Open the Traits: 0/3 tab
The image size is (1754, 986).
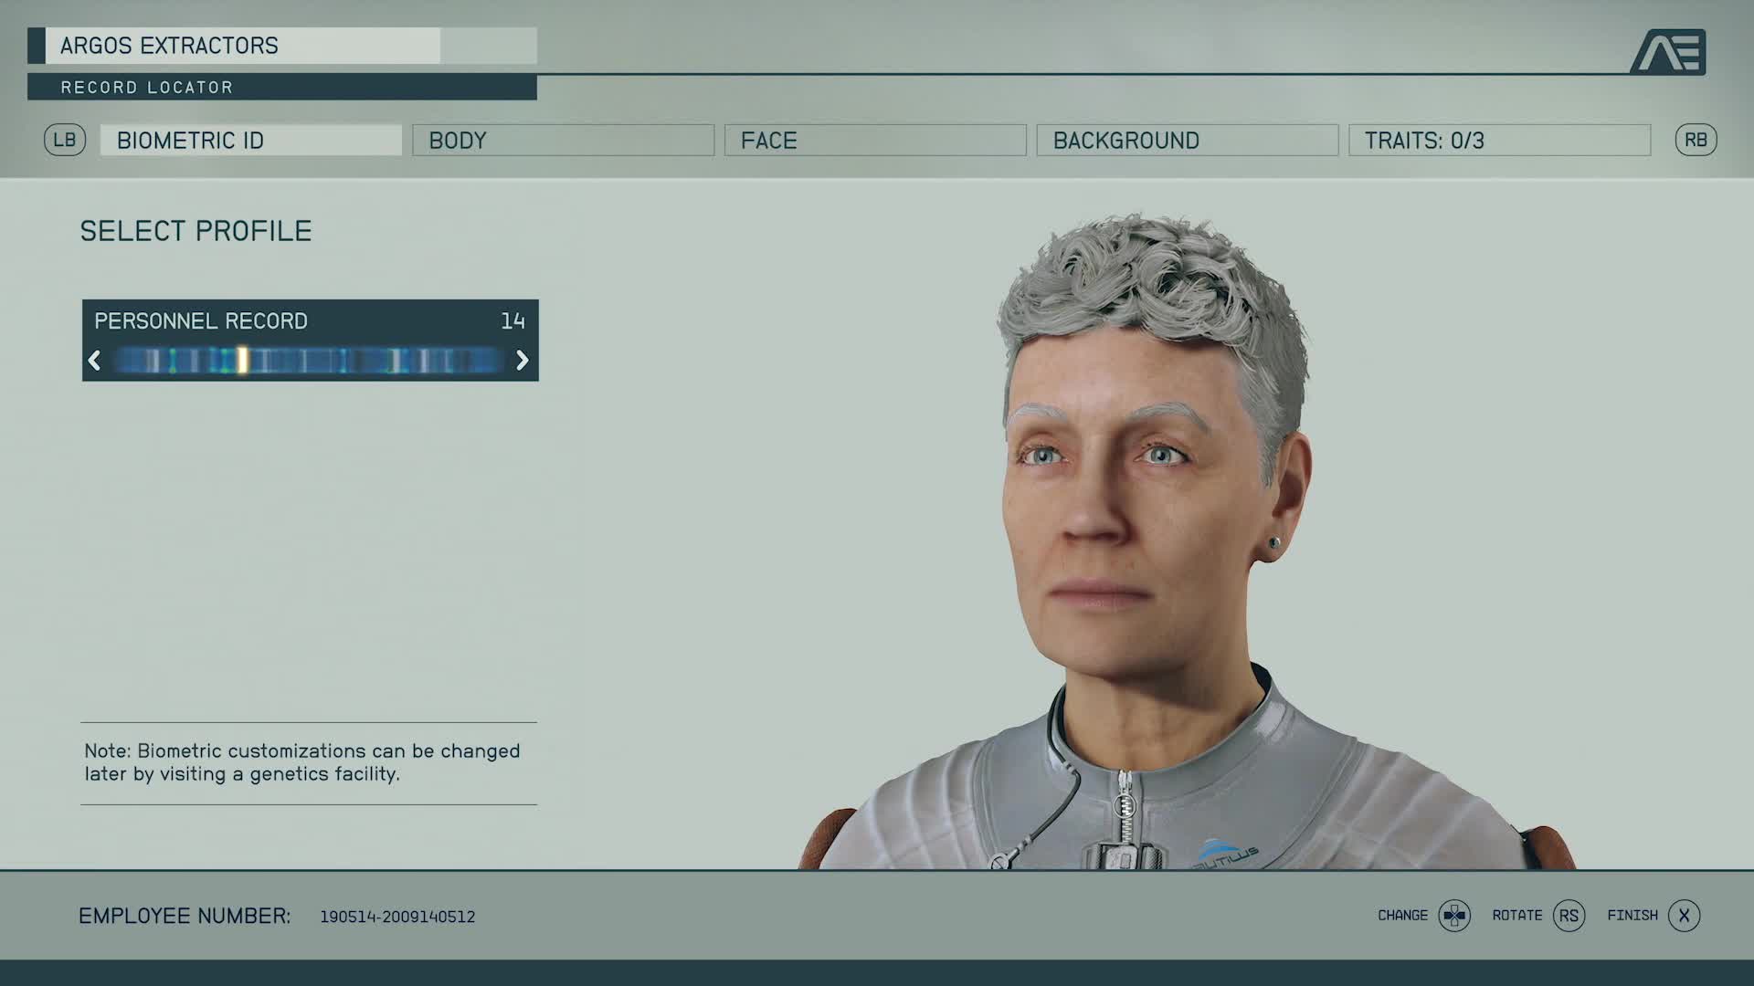pos(1499,140)
